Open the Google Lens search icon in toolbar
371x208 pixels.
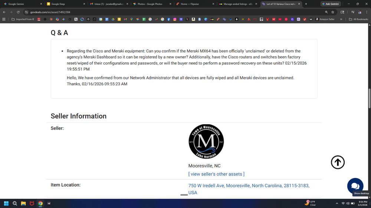(342, 12)
